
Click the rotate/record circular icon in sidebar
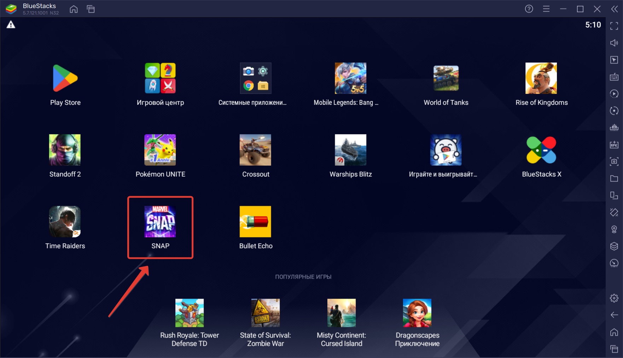pyautogui.click(x=614, y=111)
